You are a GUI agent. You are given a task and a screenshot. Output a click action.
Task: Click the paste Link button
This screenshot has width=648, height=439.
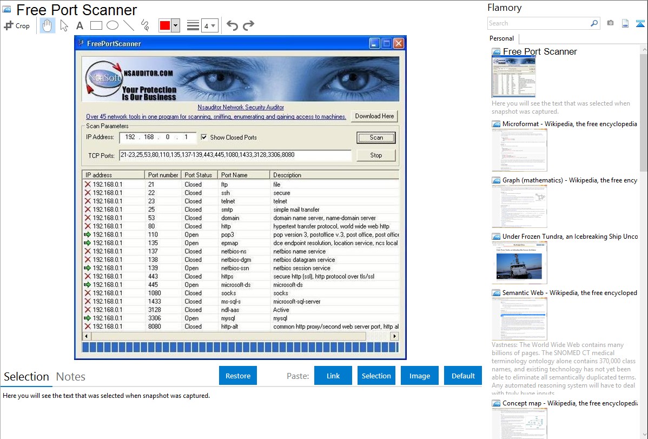point(333,376)
